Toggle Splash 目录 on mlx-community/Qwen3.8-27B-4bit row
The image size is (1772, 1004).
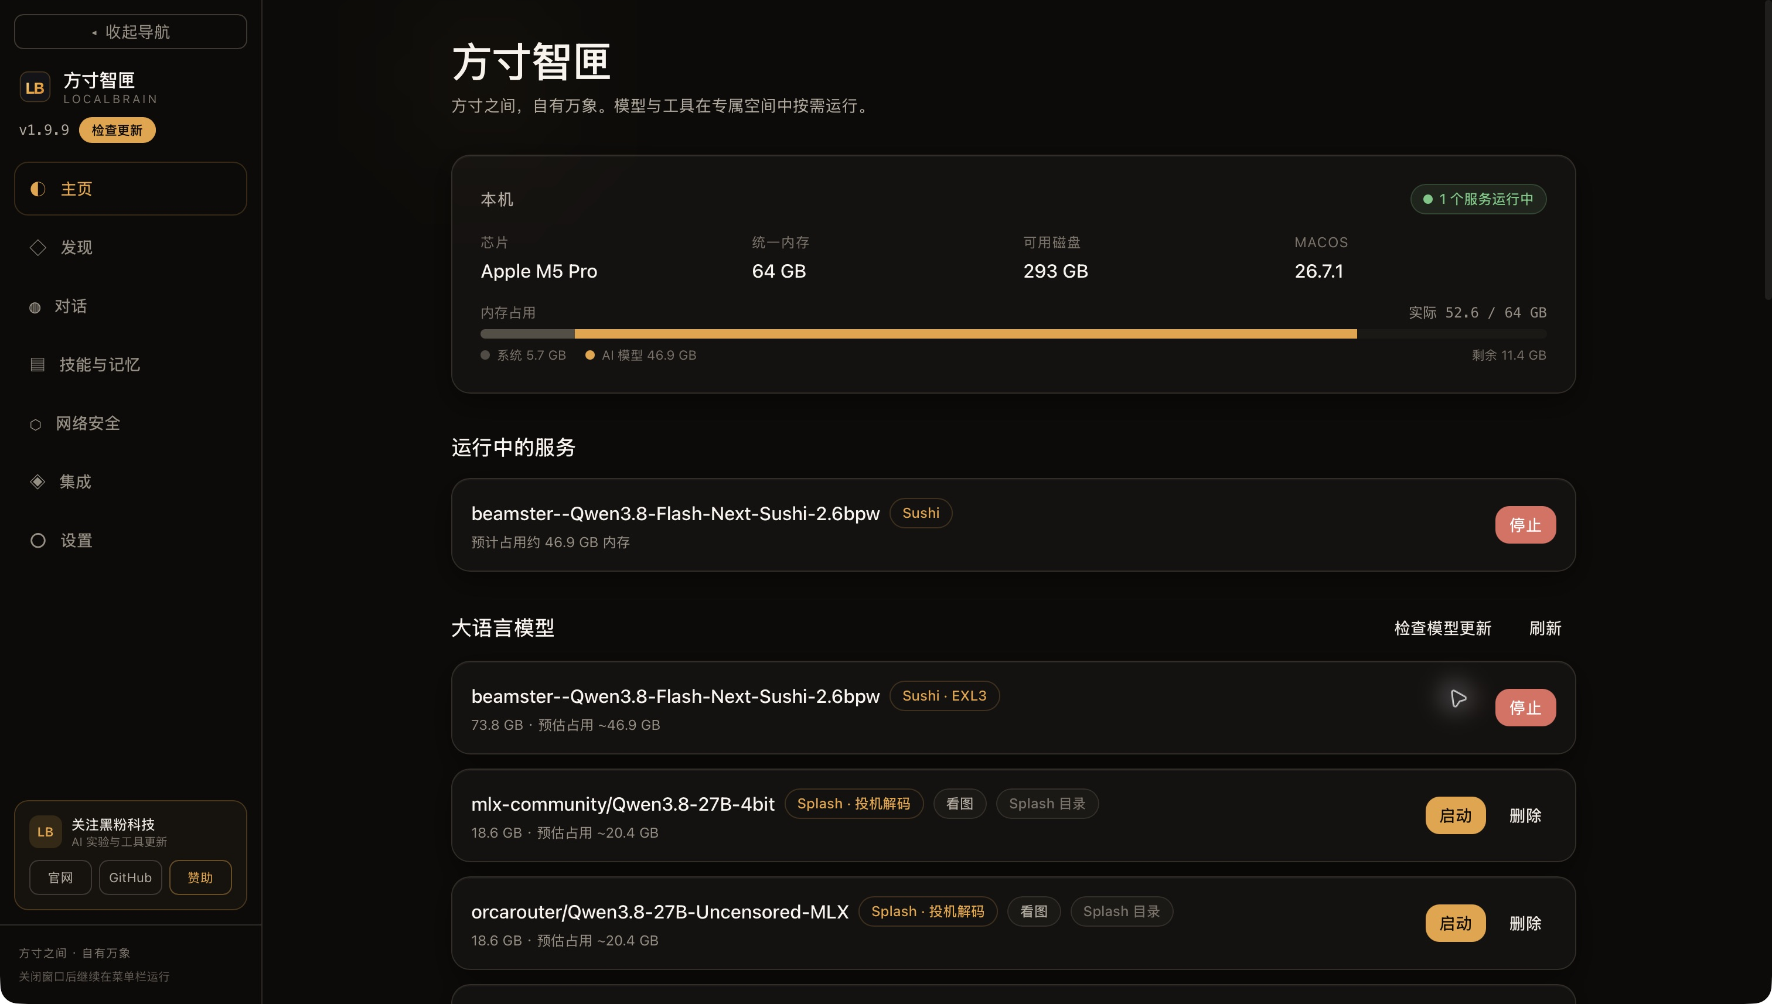(x=1047, y=804)
